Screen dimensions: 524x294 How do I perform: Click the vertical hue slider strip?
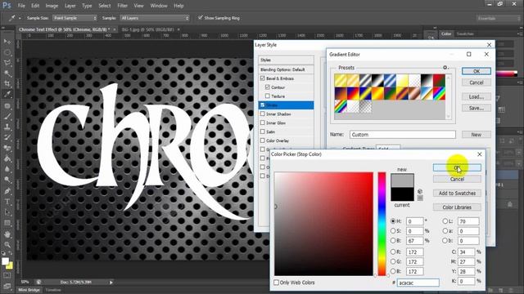(382, 224)
